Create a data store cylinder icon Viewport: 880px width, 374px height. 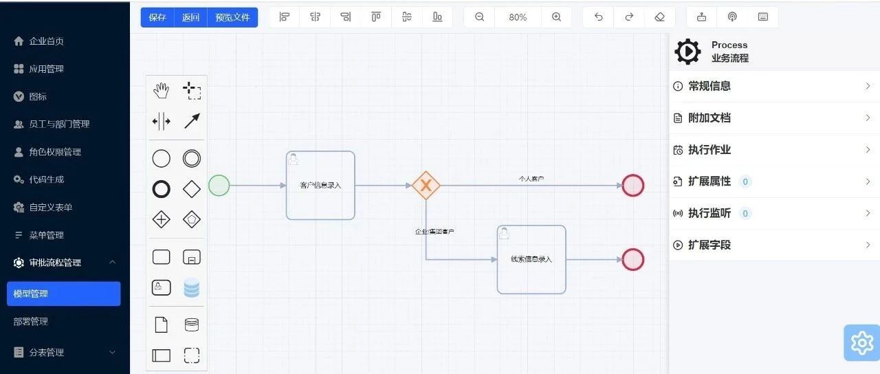(192, 324)
